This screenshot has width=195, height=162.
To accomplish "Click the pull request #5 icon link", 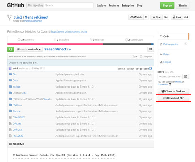I will pyautogui.click(x=135, y=57).
